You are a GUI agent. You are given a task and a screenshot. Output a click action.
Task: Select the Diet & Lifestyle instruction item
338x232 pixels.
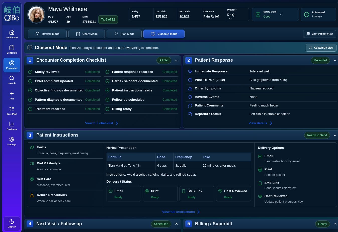coord(65,166)
